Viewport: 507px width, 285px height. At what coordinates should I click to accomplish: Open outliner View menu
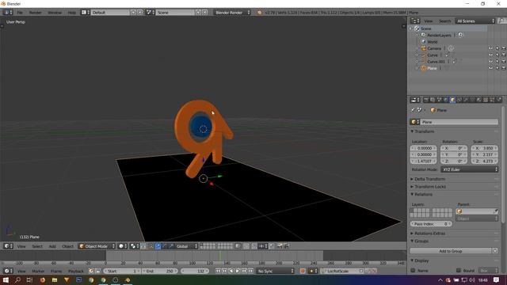(429, 21)
